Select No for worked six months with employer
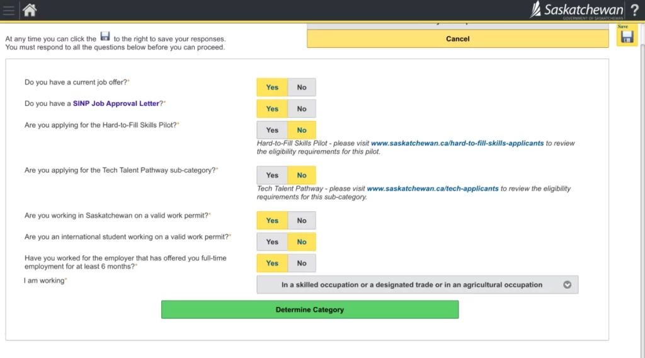This screenshot has height=358, width=645. coord(302,263)
